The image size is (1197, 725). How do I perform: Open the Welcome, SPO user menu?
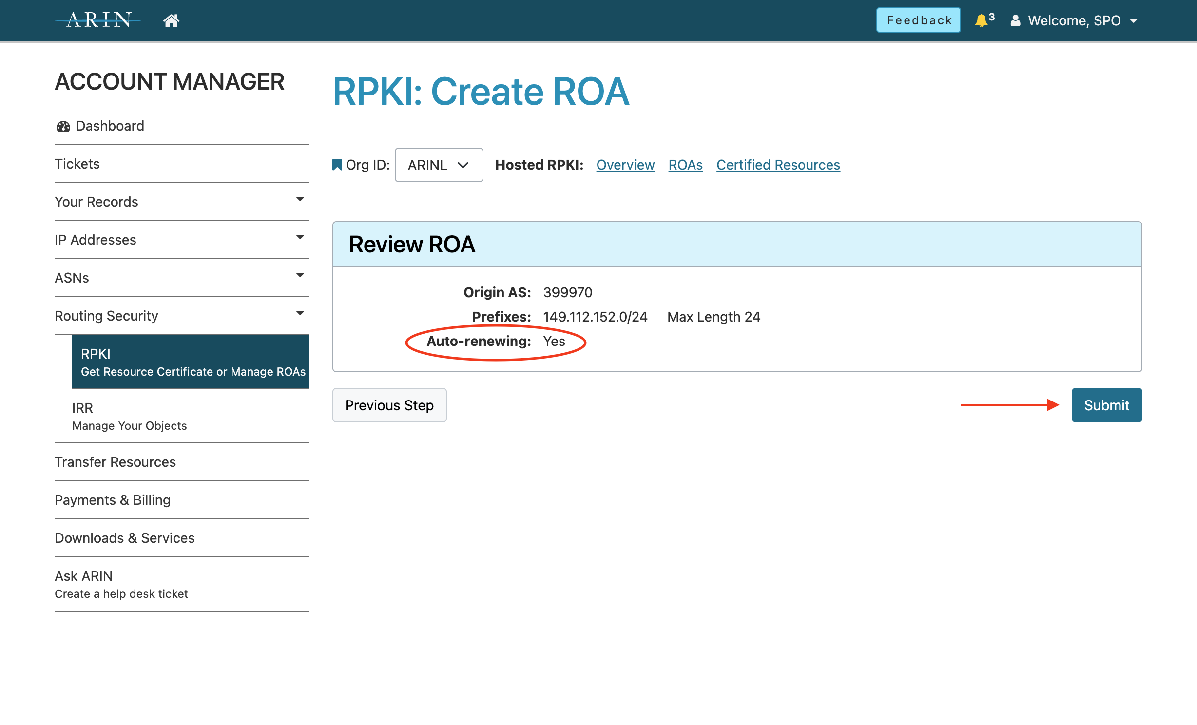click(x=1074, y=20)
